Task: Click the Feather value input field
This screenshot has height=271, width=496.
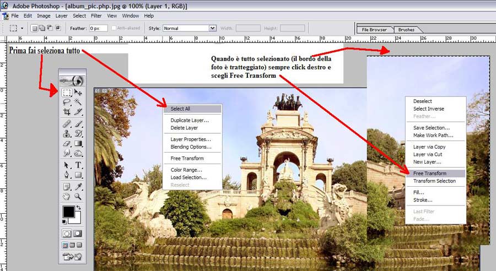Action: point(98,28)
